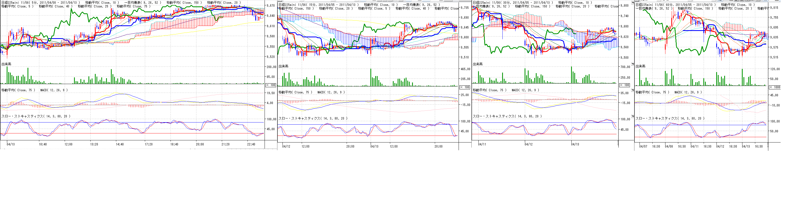
Task: Click the 9,670 price label on 5分 chart
Action: click(x=270, y=6)
